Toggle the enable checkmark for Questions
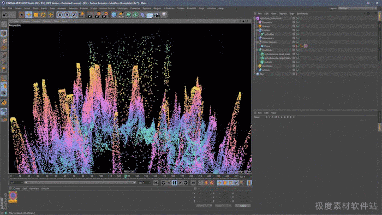Screen dimensions: 382x215 coord(298,66)
